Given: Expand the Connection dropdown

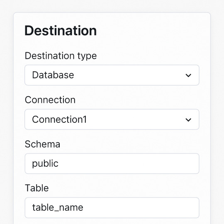Looking at the screenshot, I should (x=112, y=119).
